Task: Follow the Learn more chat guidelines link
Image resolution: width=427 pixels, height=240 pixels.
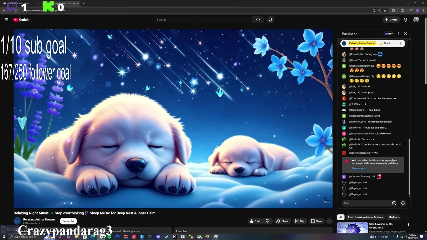Action: 358,168
